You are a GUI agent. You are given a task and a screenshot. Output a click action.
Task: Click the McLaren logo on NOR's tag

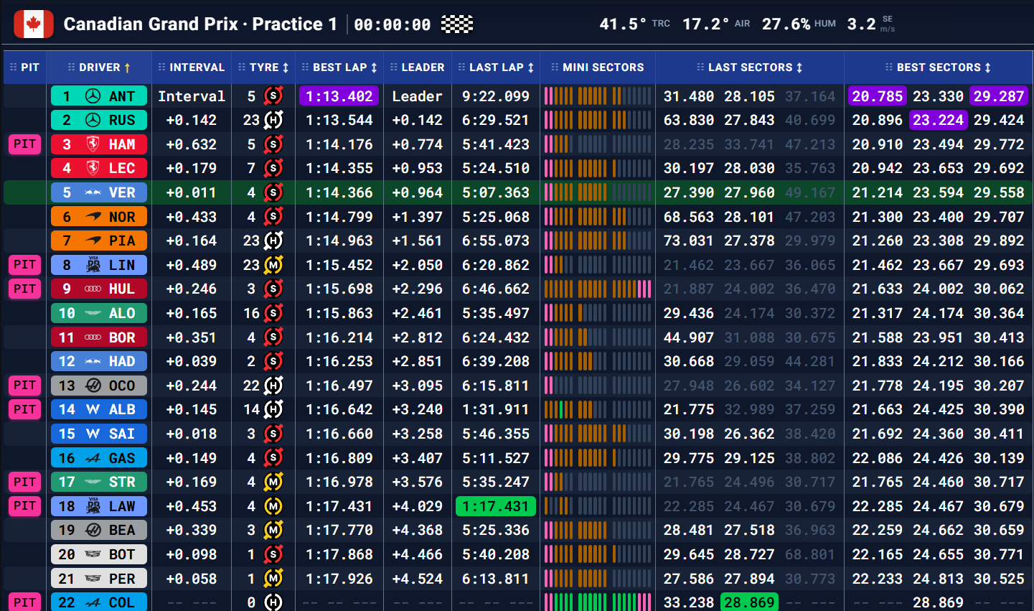[x=93, y=217]
